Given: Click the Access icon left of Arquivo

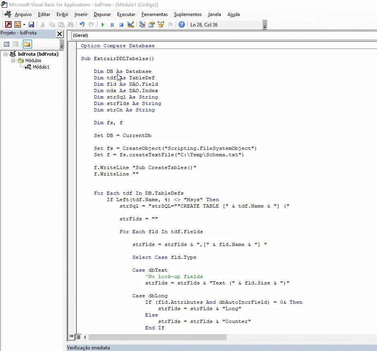Looking at the screenshot, I should click(8, 14).
